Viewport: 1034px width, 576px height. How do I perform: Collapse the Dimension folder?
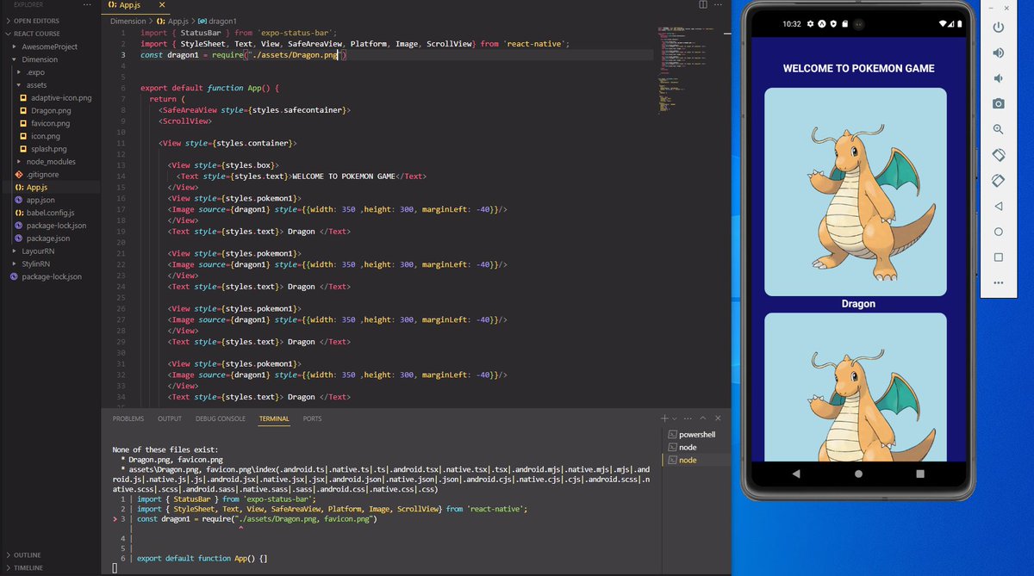coord(40,59)
